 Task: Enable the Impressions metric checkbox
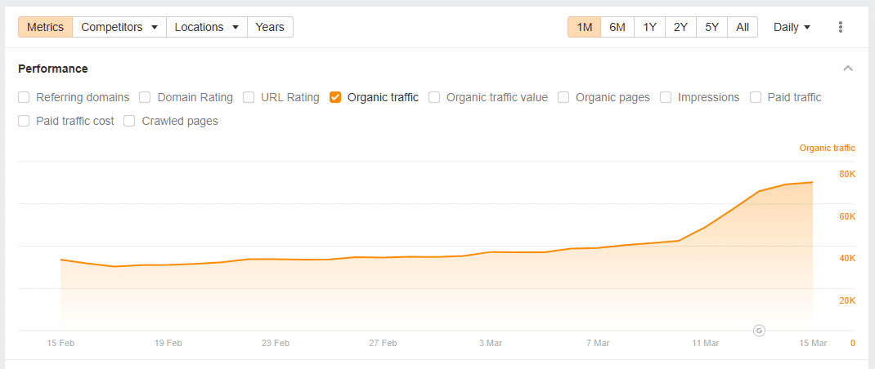[666, 97]
